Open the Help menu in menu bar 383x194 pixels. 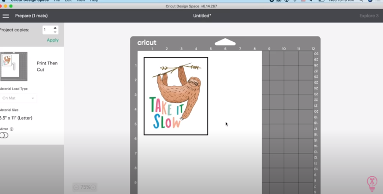(94, 1)
